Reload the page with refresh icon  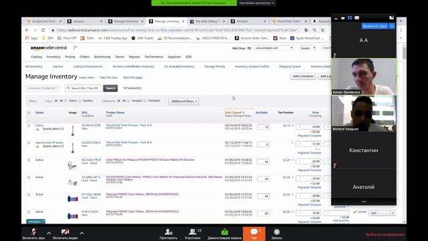tap(43, 30)
